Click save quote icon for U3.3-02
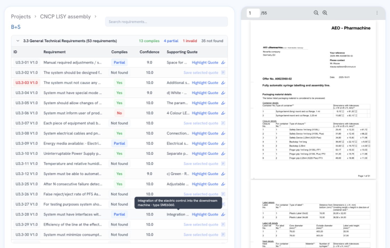 tap(223, 73)
